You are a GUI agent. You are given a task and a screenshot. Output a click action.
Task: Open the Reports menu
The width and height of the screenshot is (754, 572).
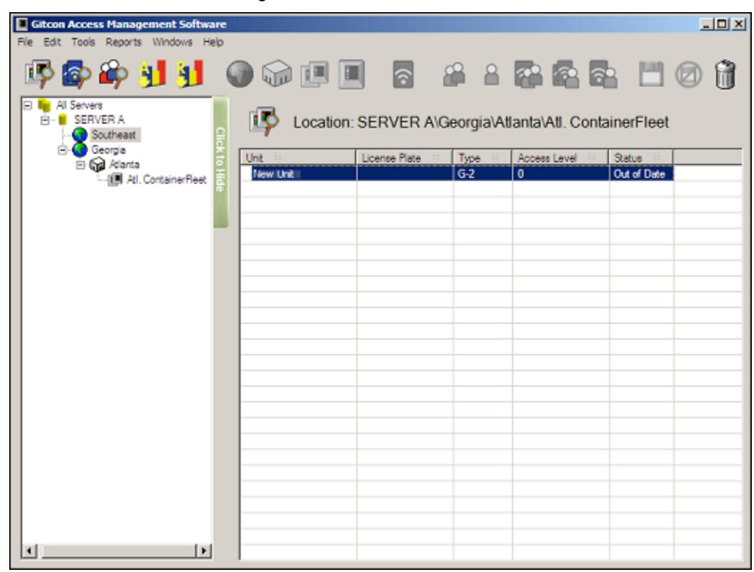coord(124,42)
